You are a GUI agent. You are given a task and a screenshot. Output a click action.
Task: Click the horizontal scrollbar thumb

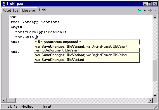pyautogui.click(x=11, y=100)
